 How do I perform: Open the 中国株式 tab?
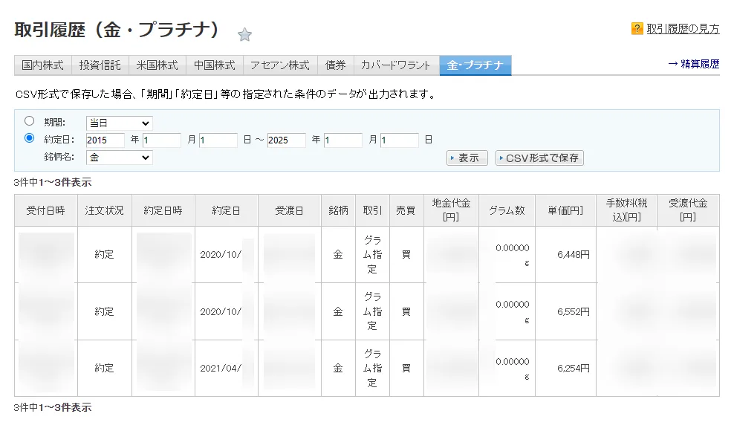coord(214,65)
